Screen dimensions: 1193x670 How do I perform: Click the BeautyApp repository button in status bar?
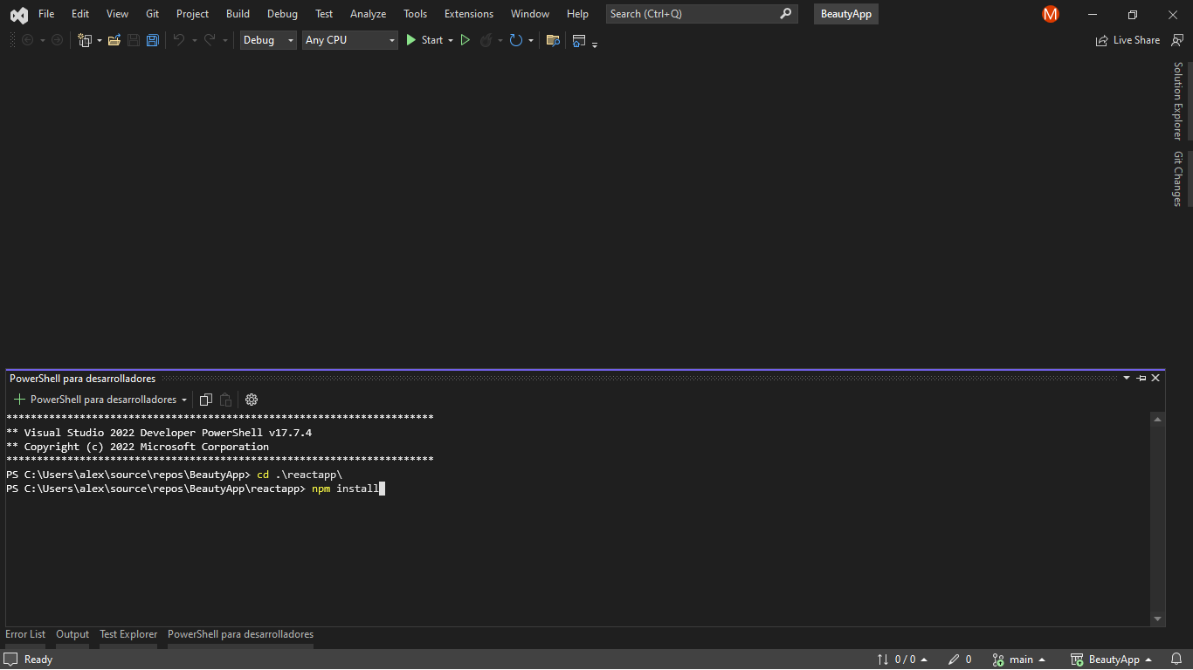(1112, 659)
